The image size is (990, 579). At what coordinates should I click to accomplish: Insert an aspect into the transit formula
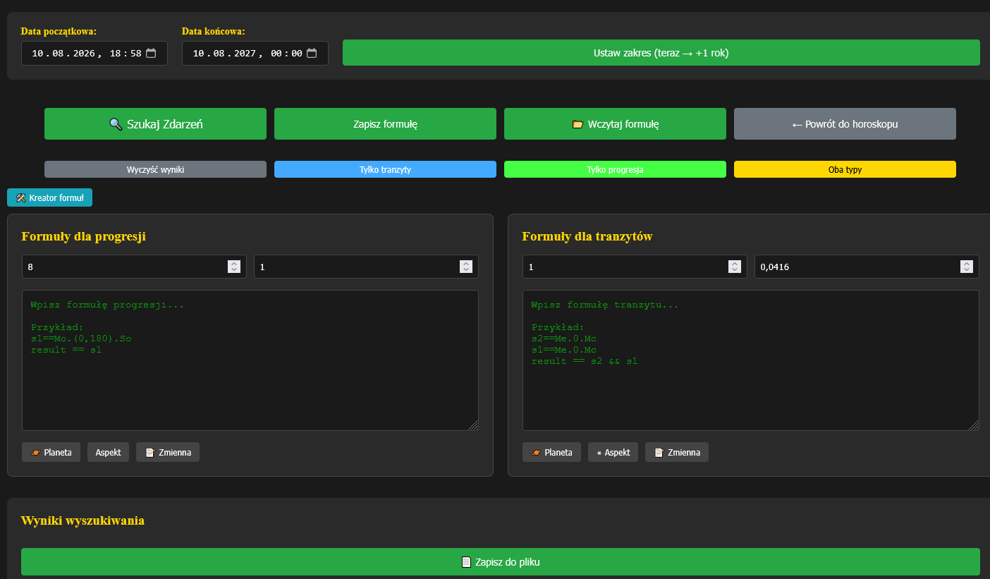click(613, 452)
